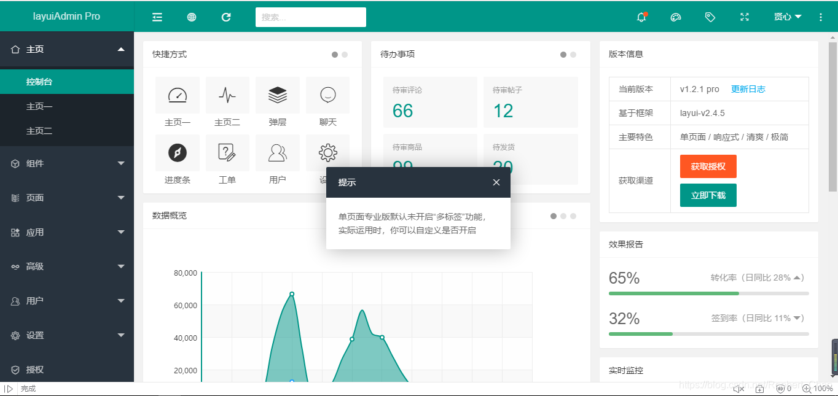Select second carousel dot in 数据概览 card
838x396 pixels.
563,216
